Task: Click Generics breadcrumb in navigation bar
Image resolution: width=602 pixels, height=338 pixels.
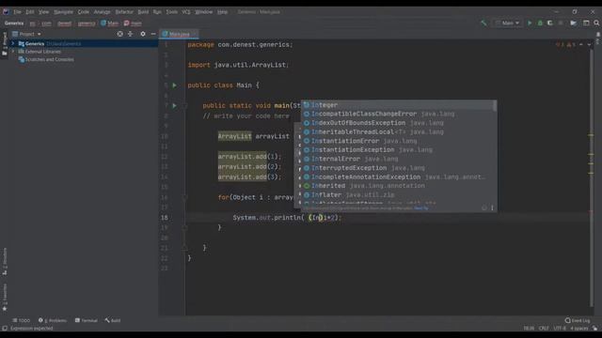Action: (14, 23)
